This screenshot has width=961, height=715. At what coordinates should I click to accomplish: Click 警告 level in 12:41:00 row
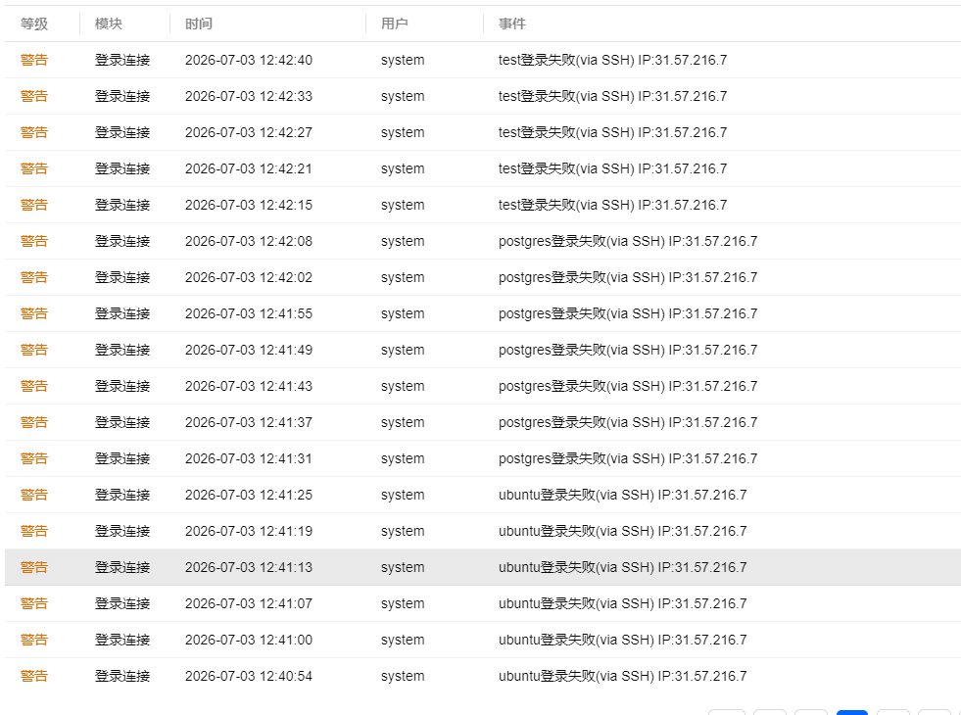(x=33, y=640)
